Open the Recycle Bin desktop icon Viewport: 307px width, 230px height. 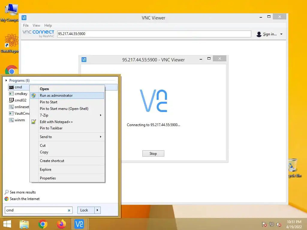tap(294, 168)
